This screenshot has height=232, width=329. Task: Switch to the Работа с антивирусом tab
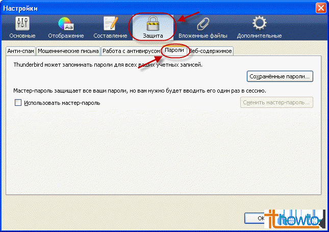(x=131, y=51)
